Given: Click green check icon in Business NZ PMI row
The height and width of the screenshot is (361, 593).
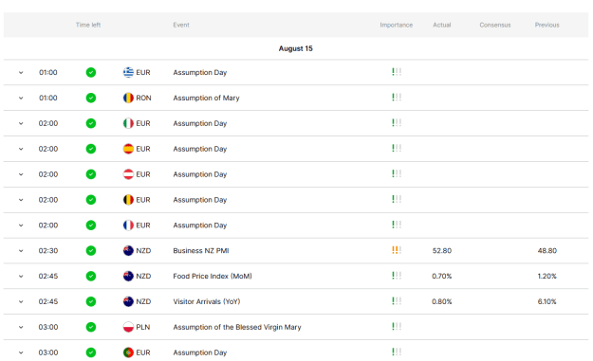Looking at the screenshot, I should click(91, 251).
